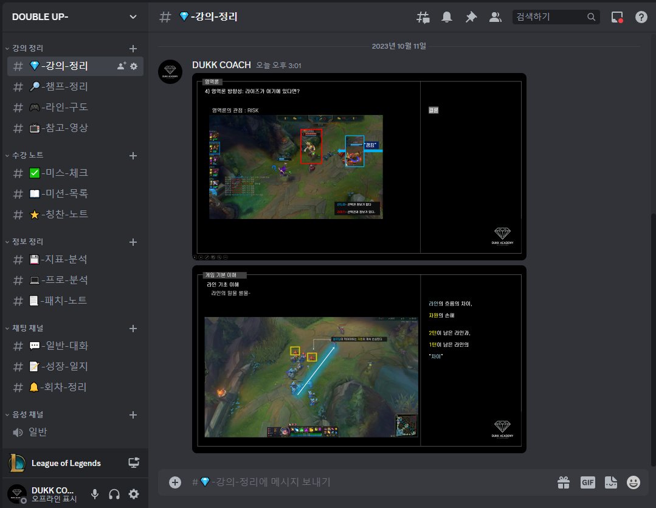656x508 pixels.
Task: Open the 칭찬-노트 channel
Action: tap(75, 214)
